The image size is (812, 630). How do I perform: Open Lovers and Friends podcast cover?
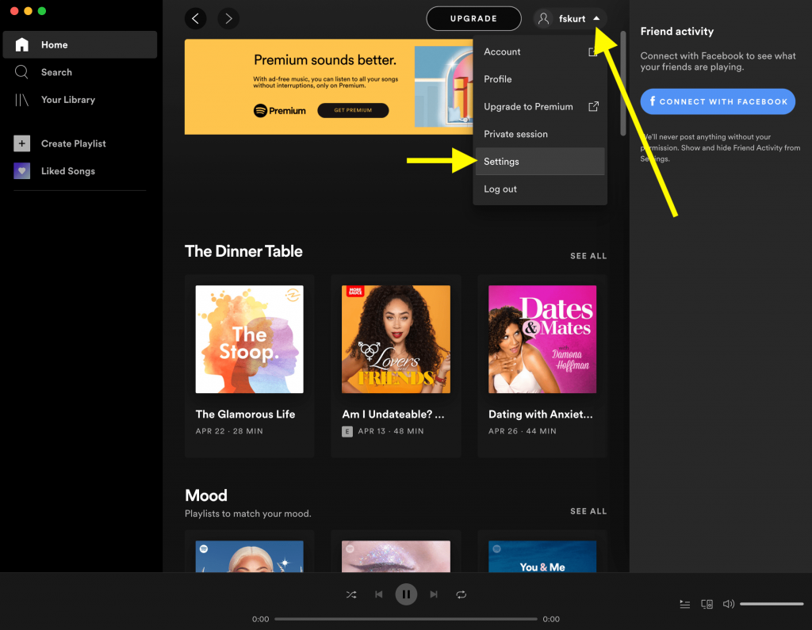[x=396, y=339]
